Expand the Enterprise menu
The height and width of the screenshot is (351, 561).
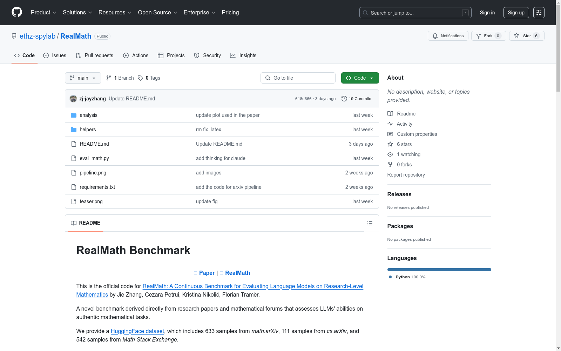tap(200, 12)
